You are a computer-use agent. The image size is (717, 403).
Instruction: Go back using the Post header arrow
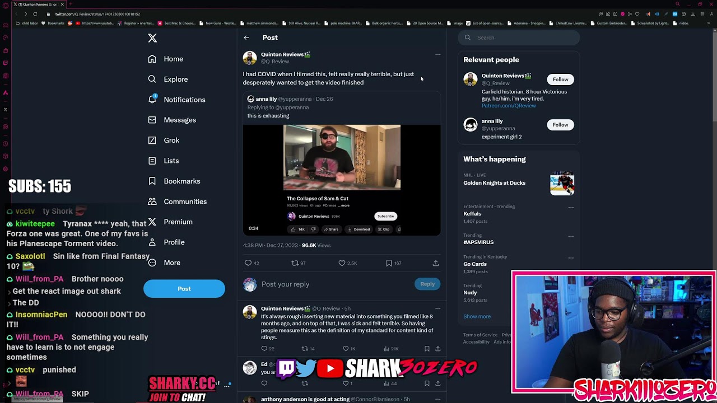click(x=246, y=38)
